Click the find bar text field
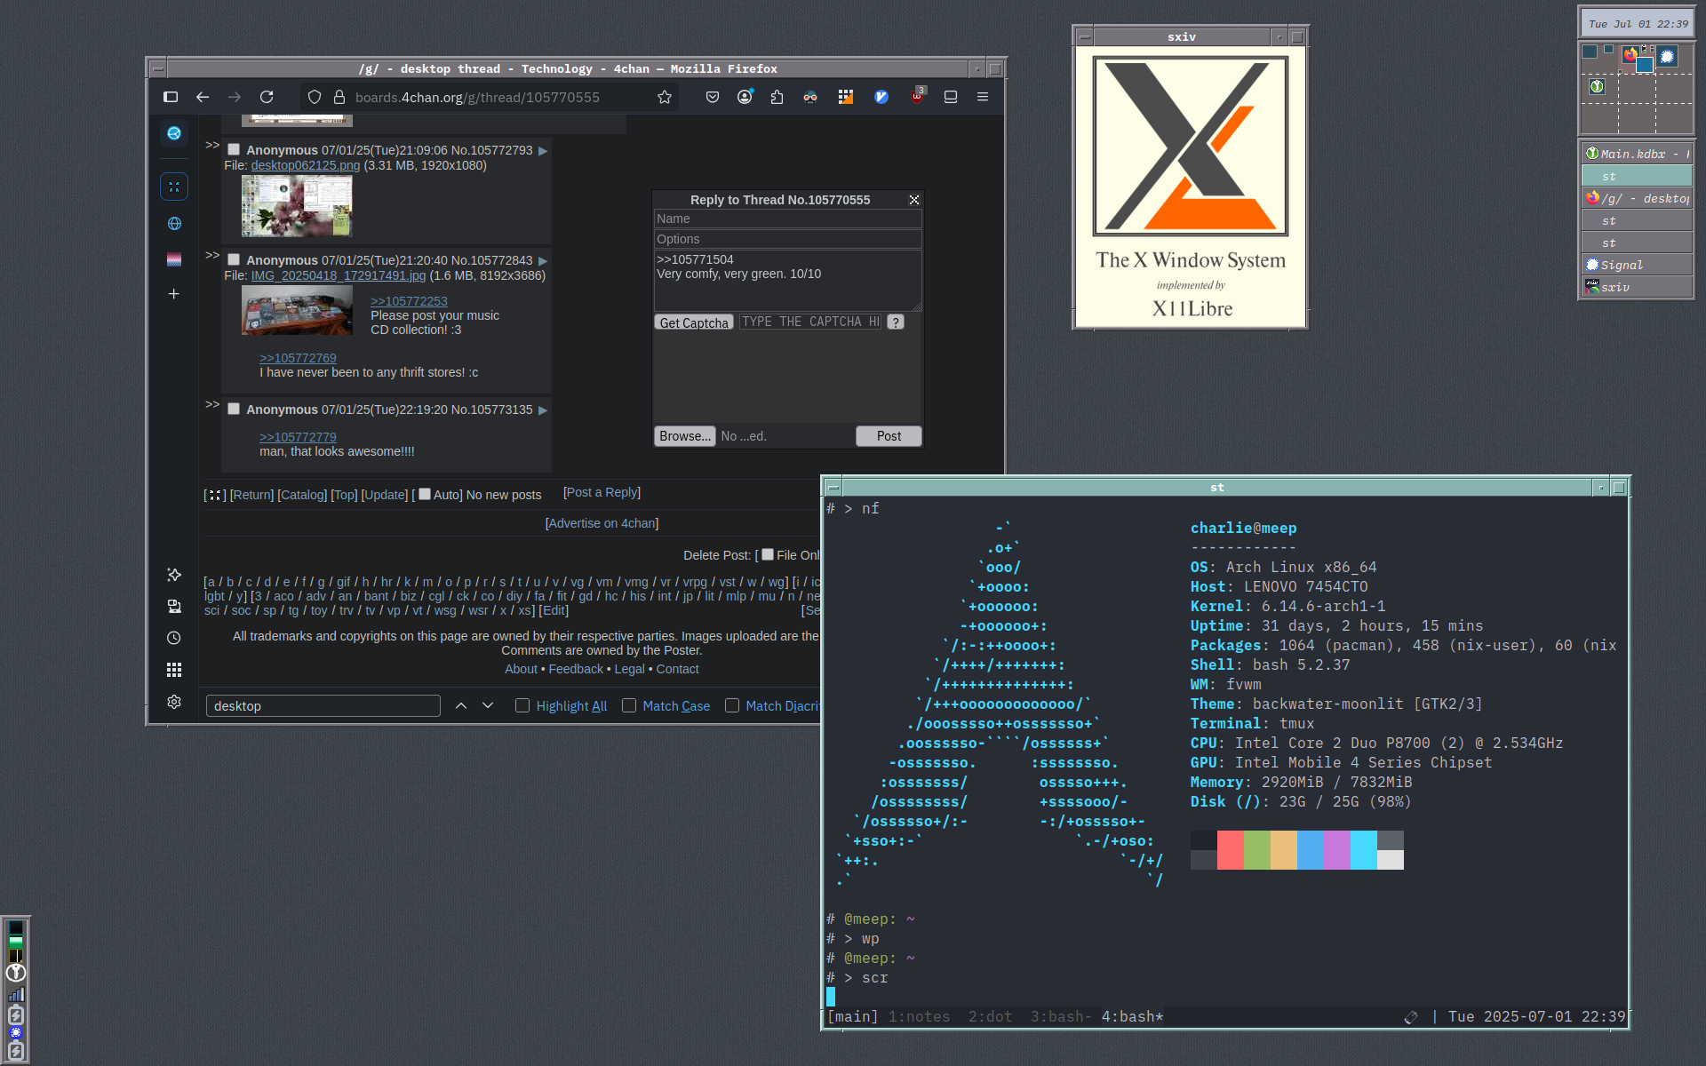 coord(323,705)
